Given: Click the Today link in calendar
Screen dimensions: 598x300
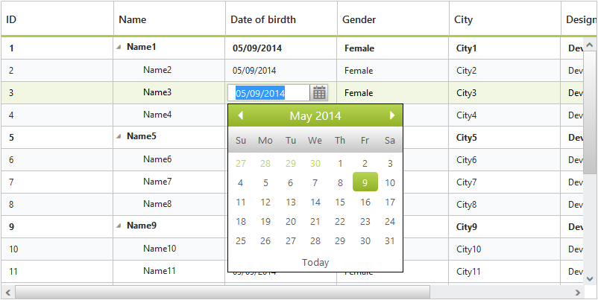Looking at the screenshot, I should (315, 262).
